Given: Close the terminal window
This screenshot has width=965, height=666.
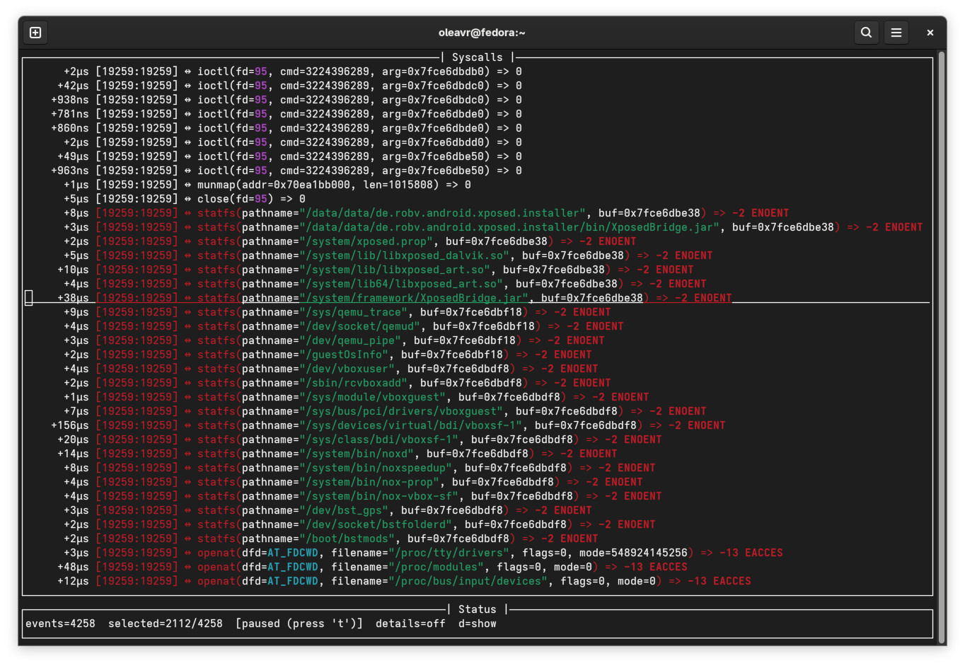Looking at the screenshot, I should point(930,33).
